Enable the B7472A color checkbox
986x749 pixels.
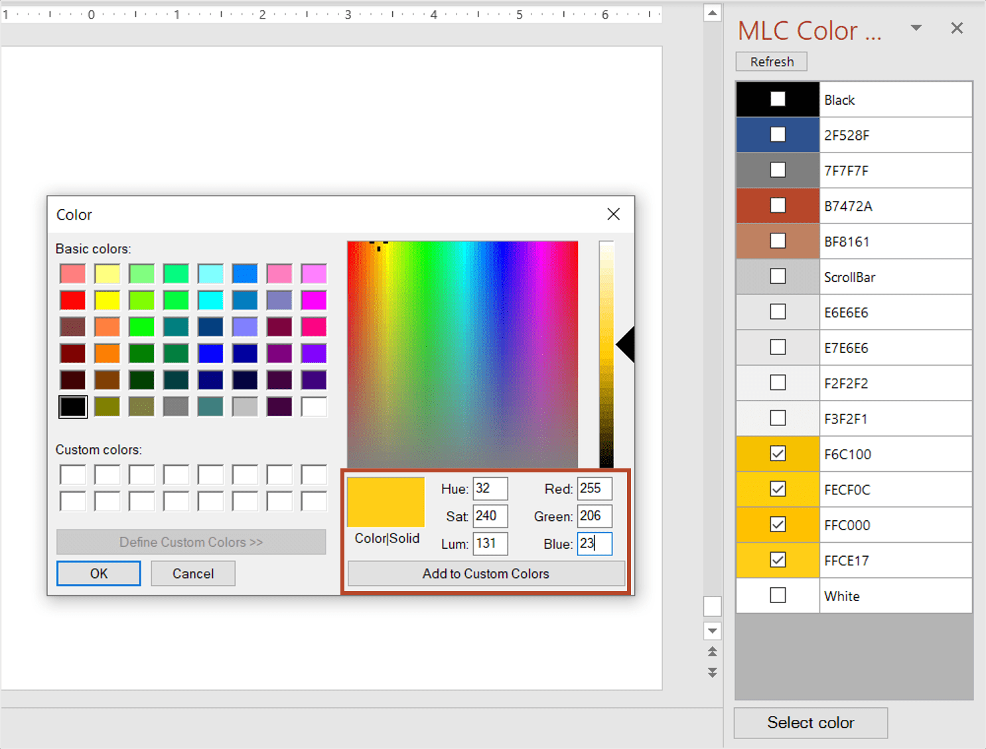coord(778,205)
